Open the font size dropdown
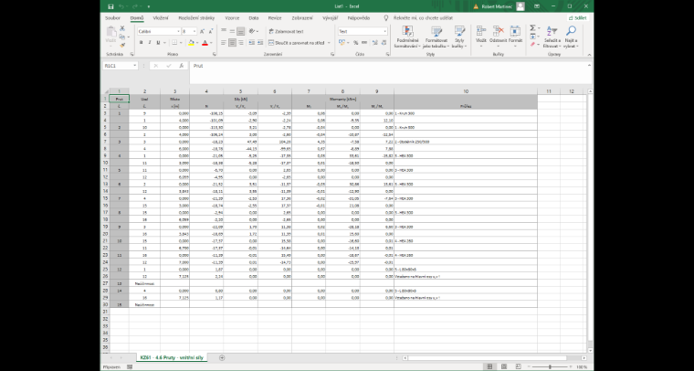 [195, 31]
